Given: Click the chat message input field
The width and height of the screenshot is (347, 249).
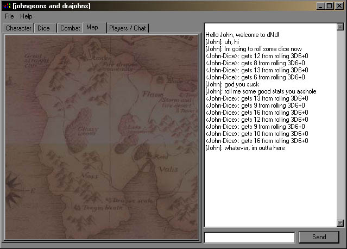Looking at the screenshot, I should [249, 237].
